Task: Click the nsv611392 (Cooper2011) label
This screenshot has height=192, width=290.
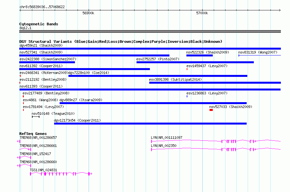Action: point(41,66)
